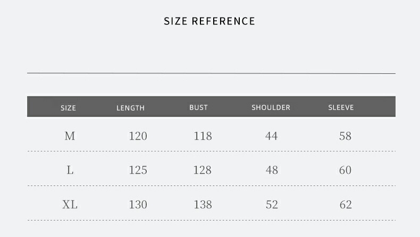Select shoulder value 44 in M row
The height and width of the screenshot is (237, 420).
click(271, 136)
